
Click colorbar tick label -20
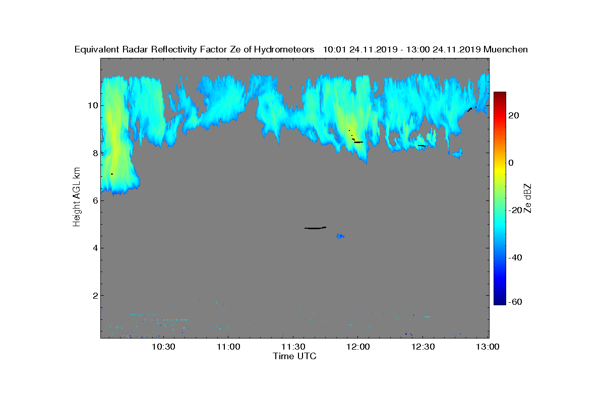(x=515, y=210)
